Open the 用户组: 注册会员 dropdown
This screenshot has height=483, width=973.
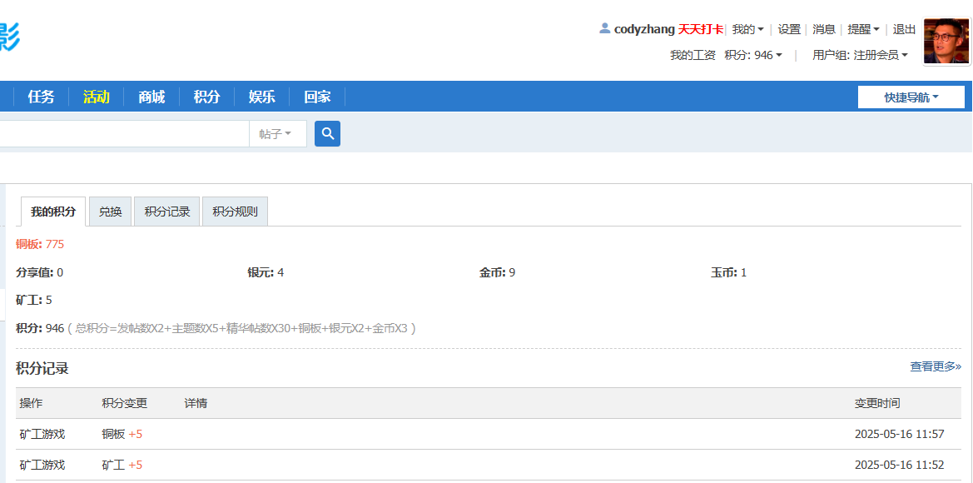[x=860, y=55]
